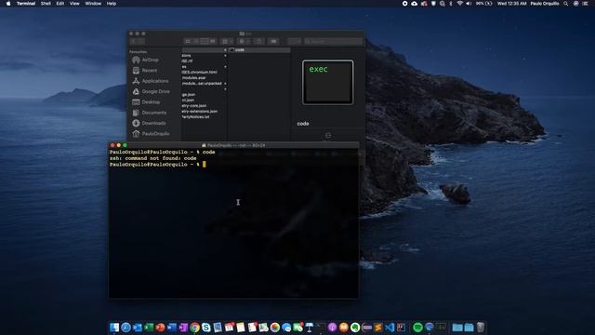The image size is (595, 335).
Task: Open PowerPoint from the Dock
Action: (160, 328)
